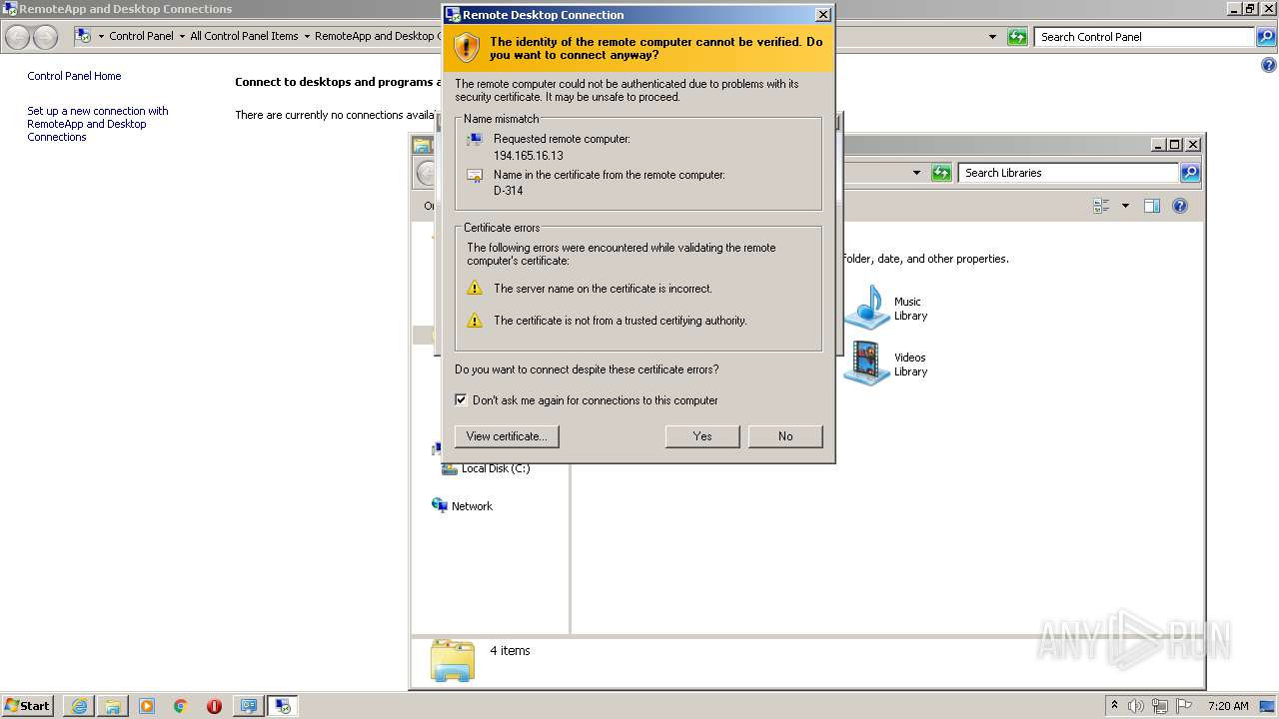Select Local Disk (C:) in navigation pane
The height and width of the screenshot is (719, 1279).
click(x=486, y=468)
